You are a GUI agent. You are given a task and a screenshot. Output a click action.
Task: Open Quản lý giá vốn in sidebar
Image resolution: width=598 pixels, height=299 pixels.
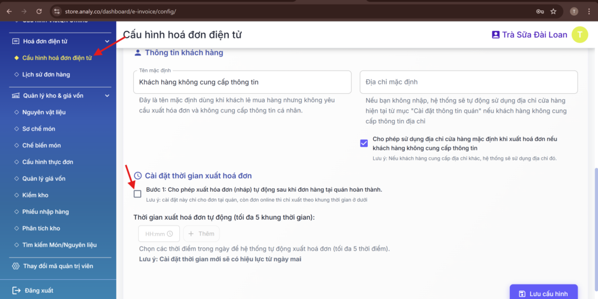pos(44,179)
